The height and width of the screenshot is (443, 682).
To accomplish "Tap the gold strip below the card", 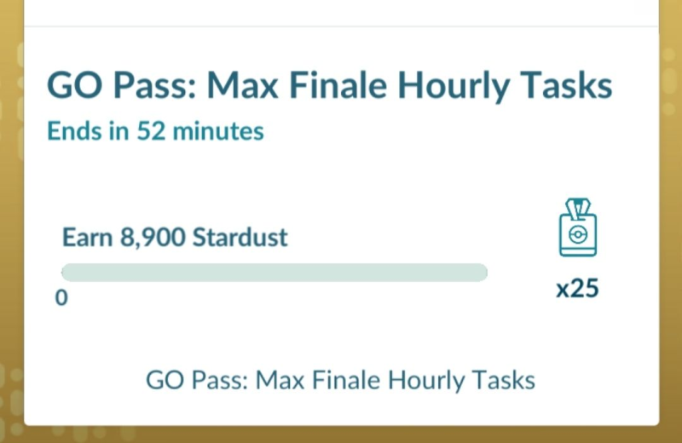I will [341, 434].
